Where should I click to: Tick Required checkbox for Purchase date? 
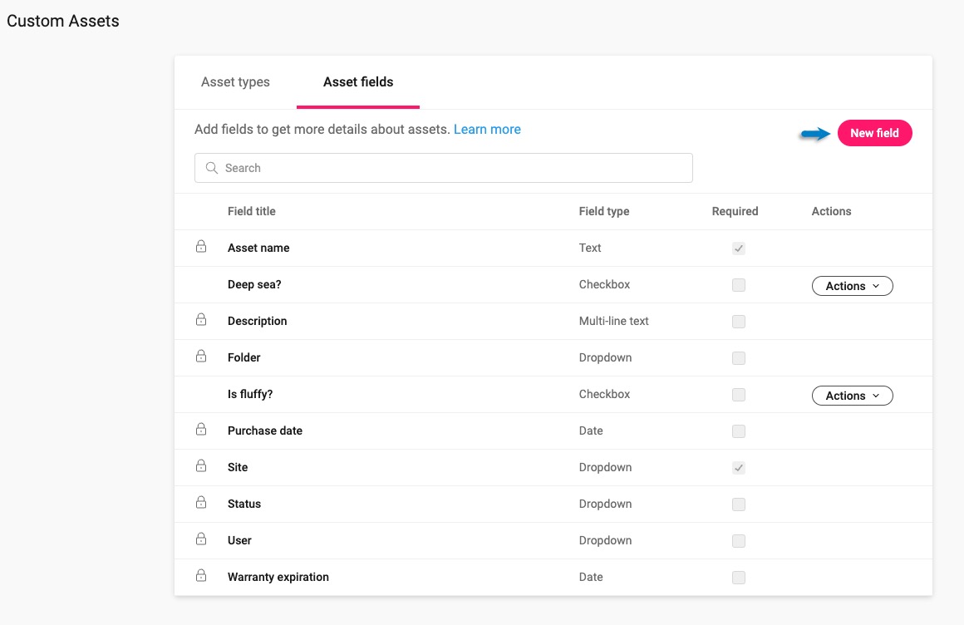coord(738,431)
